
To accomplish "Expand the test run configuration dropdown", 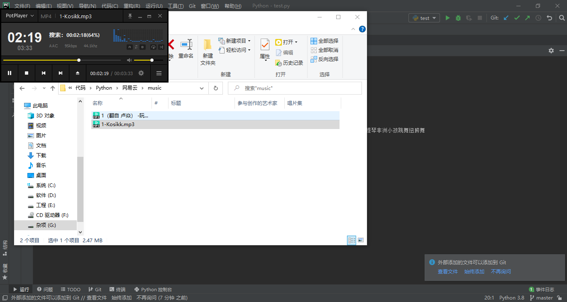I will click(424, 18).
